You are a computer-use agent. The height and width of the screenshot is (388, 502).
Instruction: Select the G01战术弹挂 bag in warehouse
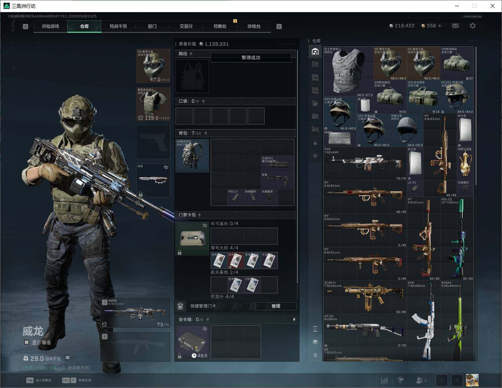pyautogui.click(x=424, y=97)
